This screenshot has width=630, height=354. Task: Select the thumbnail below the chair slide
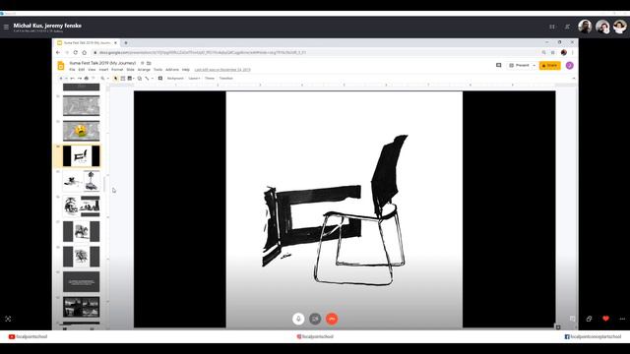pos(81,181)
